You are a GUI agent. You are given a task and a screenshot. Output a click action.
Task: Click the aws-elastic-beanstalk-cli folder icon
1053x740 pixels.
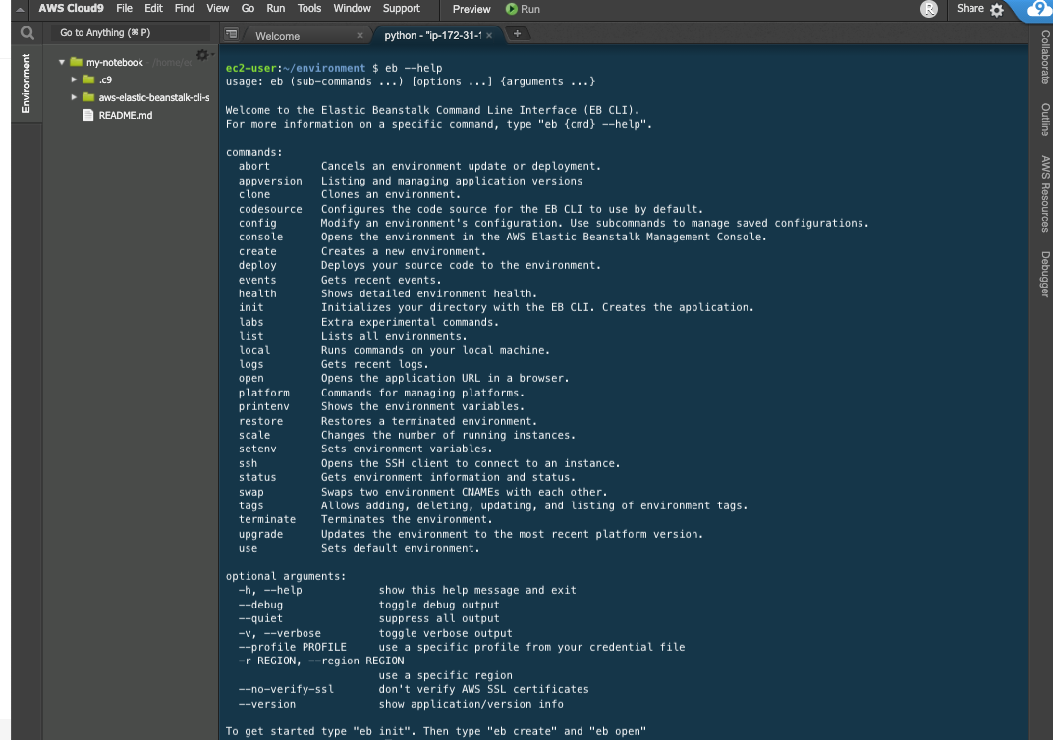coord(88,97)
